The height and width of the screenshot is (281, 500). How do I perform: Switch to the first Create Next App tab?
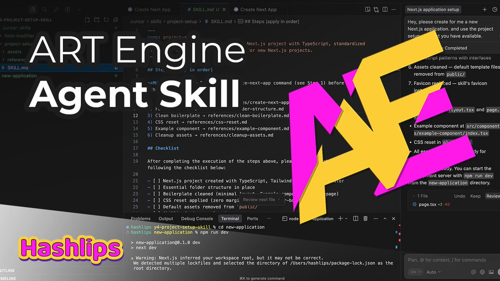153,9
